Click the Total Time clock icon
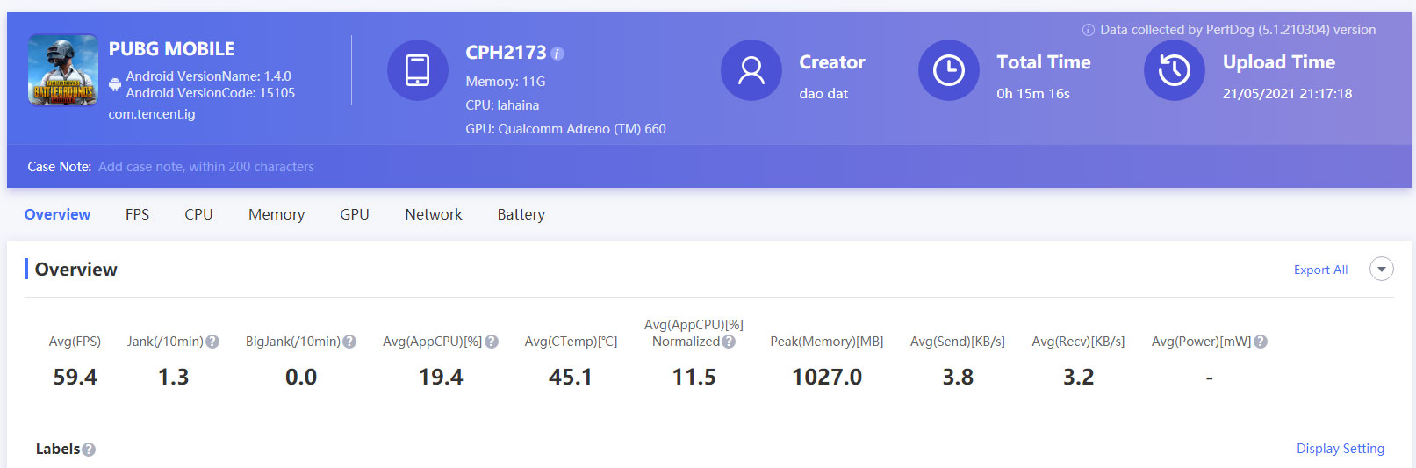 (x=949, y=70)
